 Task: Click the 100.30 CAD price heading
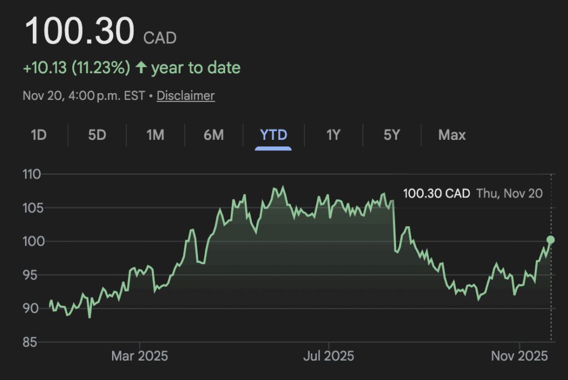79,32
